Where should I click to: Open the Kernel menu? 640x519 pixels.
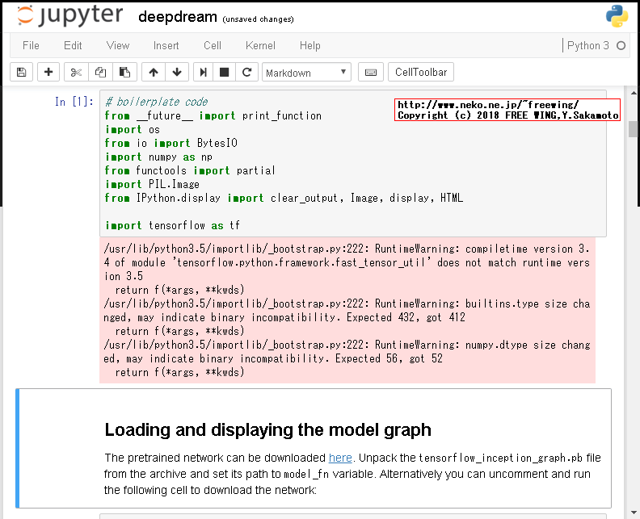click(x=260, y=46)
